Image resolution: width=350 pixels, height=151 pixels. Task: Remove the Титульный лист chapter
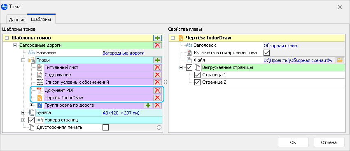click(x=158, y=67)
